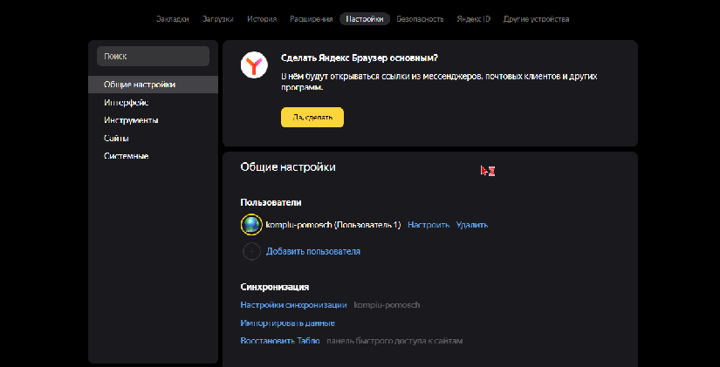
Task: Select Общие настройки in the sidebar
Action: [153, 85]
